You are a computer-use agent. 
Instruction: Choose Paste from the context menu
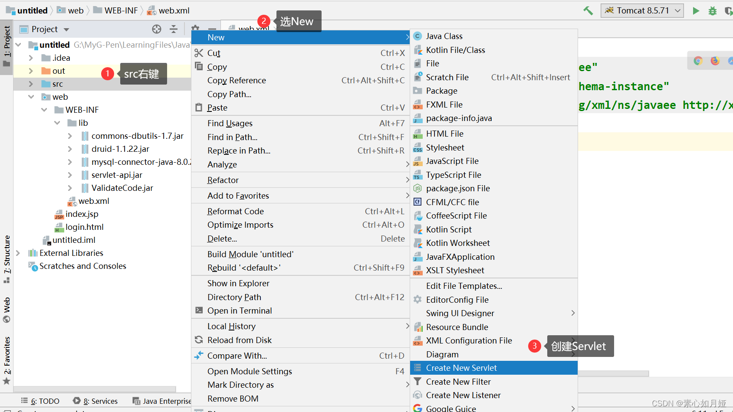click(300, 108)
